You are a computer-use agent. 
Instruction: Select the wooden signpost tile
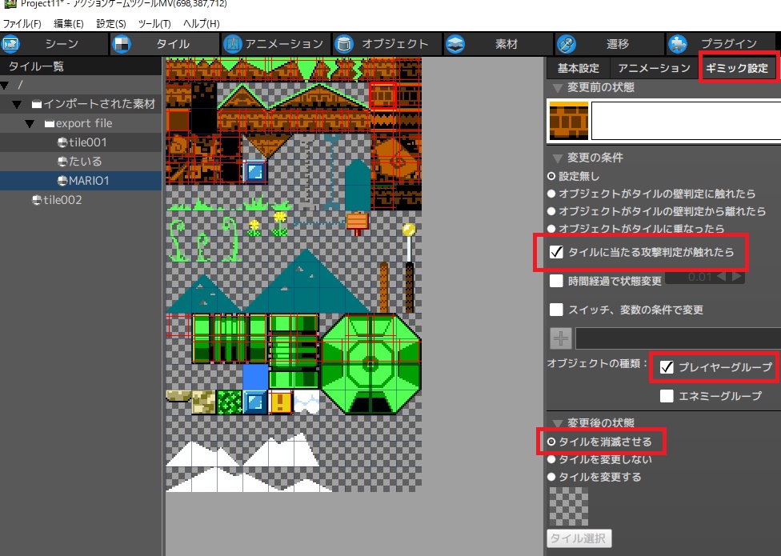[357, 222]
